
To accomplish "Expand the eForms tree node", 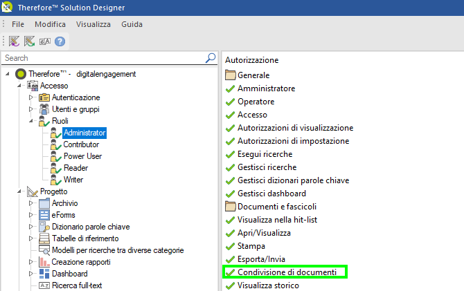I will point(30,215).
